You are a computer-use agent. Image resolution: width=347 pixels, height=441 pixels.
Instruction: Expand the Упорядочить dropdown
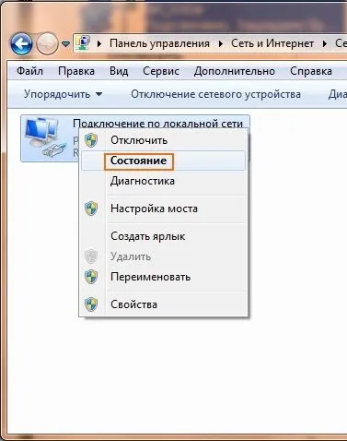coord(63,94)
